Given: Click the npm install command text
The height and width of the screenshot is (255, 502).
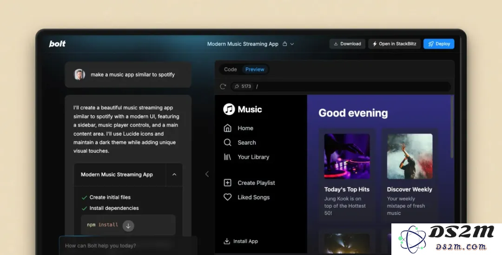Looking at the screenshot, I should coord(102,225).
